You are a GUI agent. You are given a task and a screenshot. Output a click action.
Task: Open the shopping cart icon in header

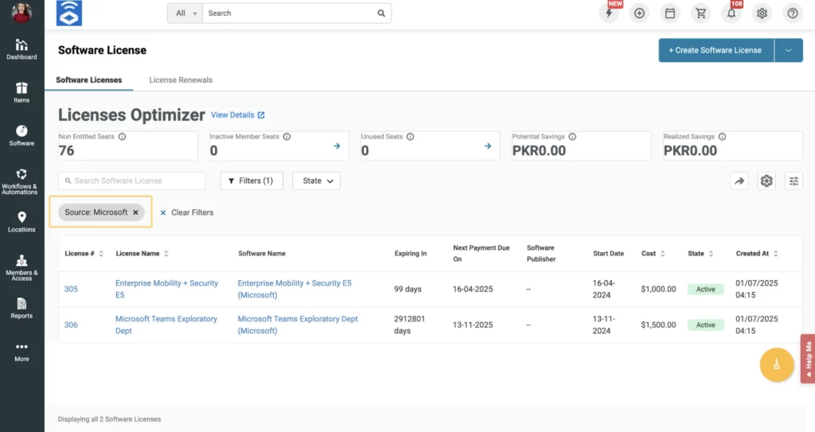(700, 14)
